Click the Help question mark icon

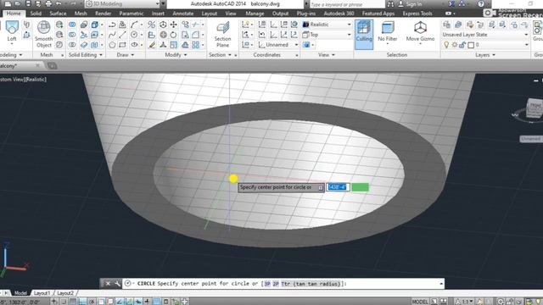tap(481, 3)
